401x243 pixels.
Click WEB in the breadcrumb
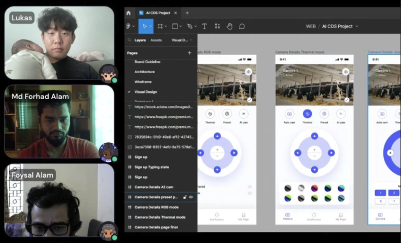pyautogui.click(x=311, y=26)
